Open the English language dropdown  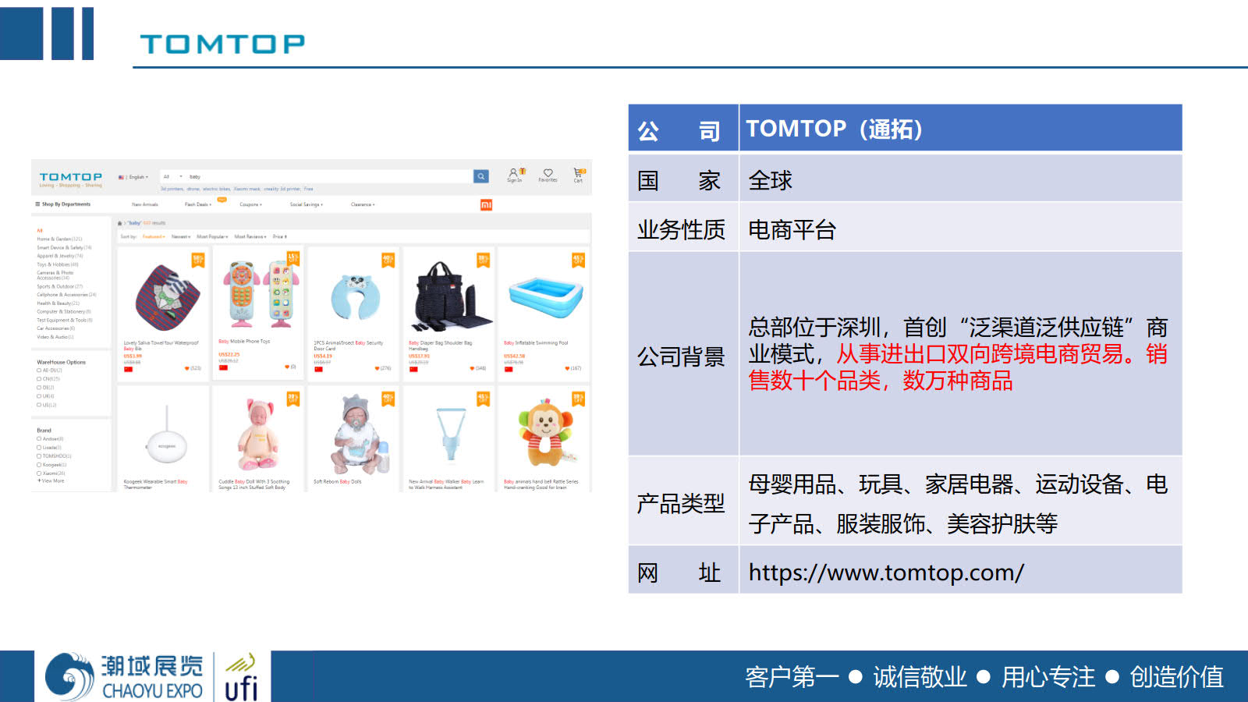tap(133, 177)
